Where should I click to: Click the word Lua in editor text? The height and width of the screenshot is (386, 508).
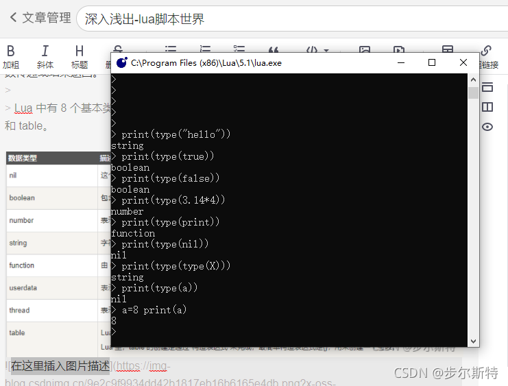[x=23, y=108]
